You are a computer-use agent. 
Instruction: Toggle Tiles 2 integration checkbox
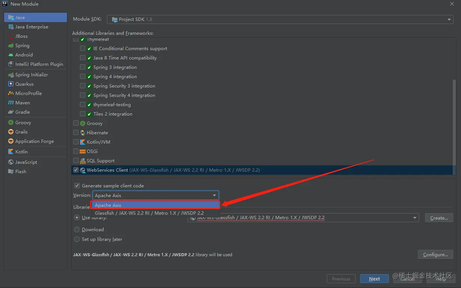point(83,114)
